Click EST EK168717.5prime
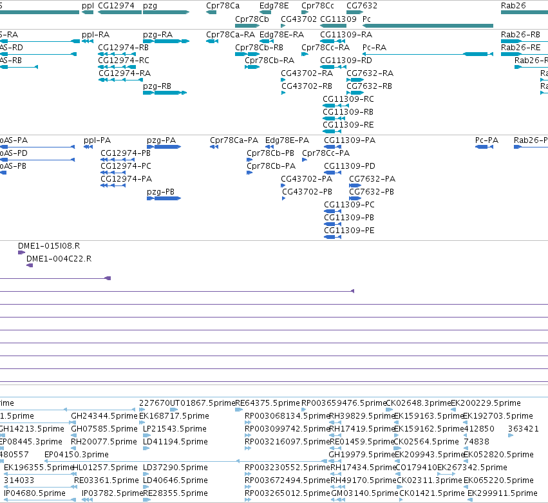Screen dimensions: 548x503 [x=174, y=416]
